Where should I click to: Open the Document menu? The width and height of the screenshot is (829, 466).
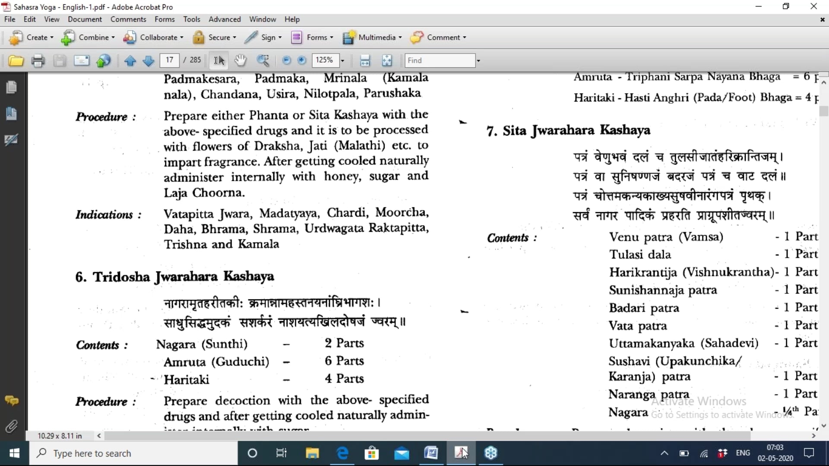coord(85,19)
